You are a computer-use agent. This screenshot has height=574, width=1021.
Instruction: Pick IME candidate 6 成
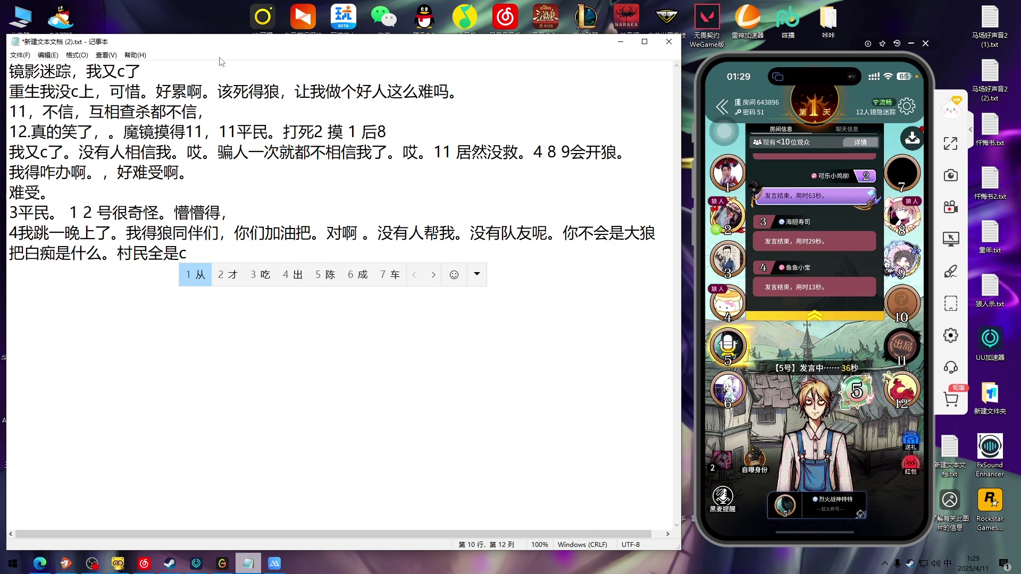pos(358,275)
